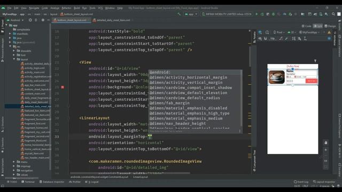Open Project panel settings gear

coord(43,20)
